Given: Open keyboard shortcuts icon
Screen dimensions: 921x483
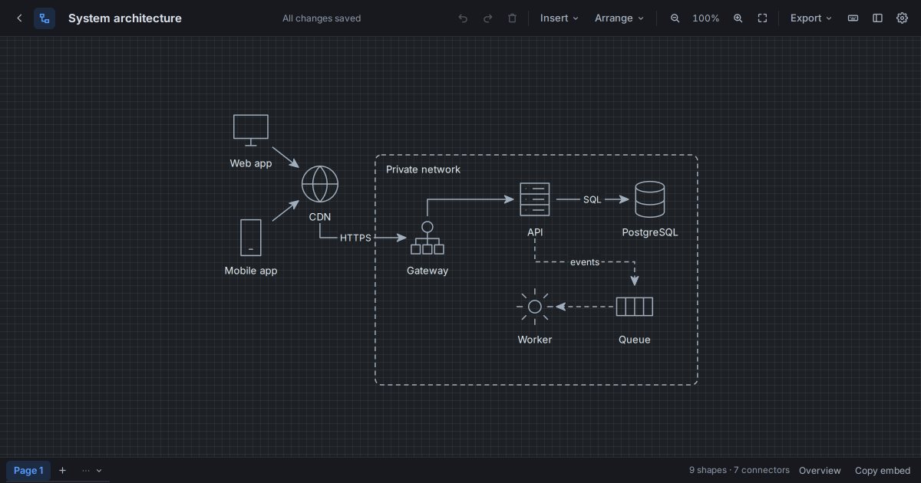Looking at the screenshot, I should coord(853,18).
